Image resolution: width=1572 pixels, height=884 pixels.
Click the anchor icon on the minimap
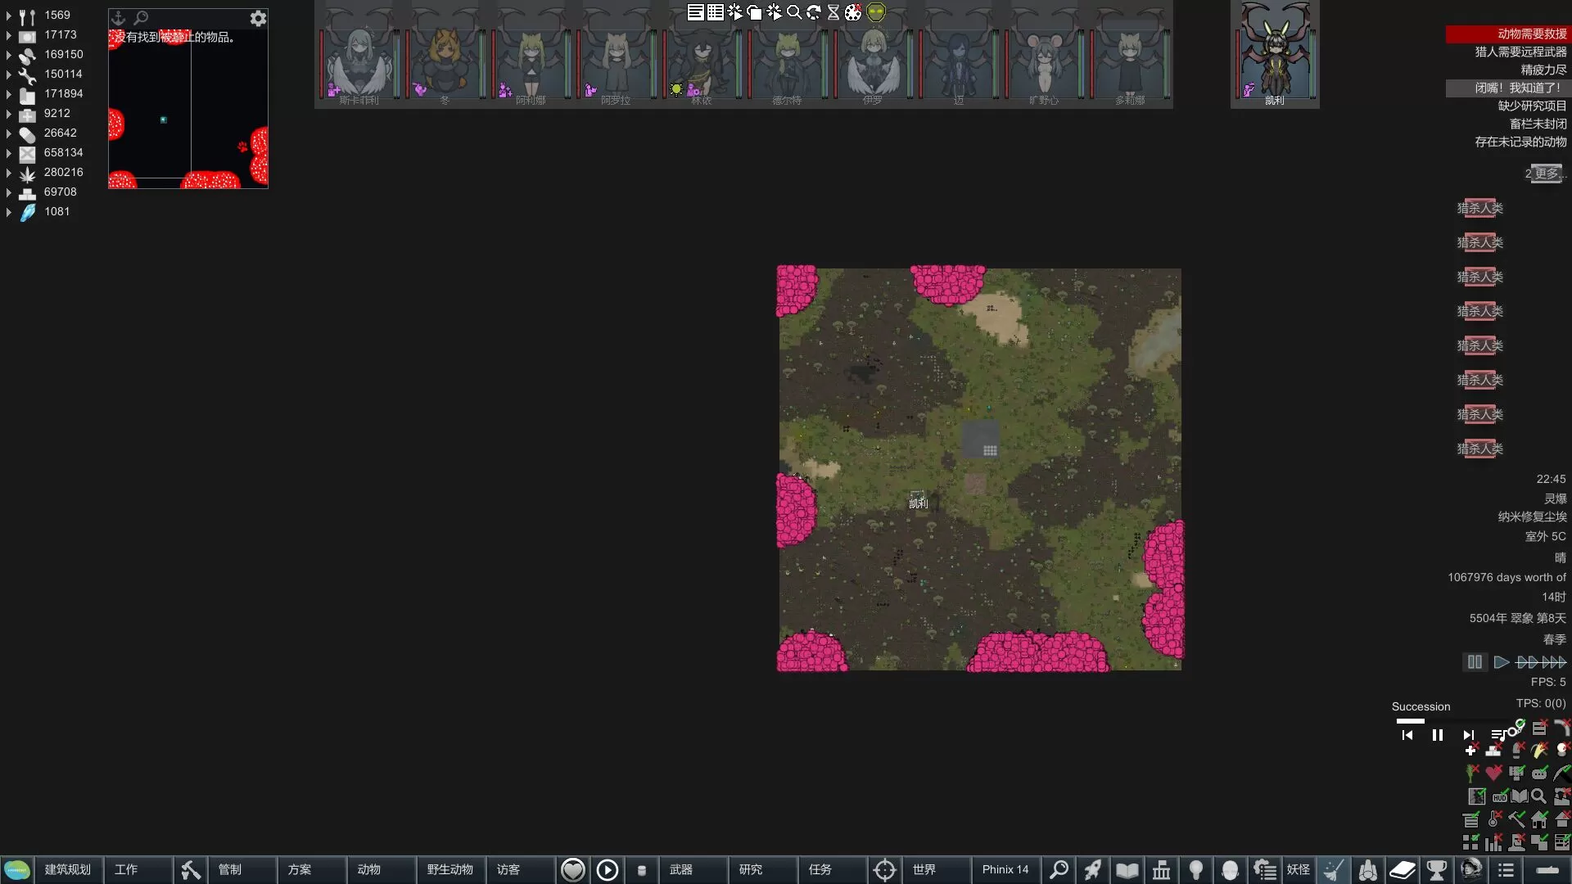pos(118,17)
